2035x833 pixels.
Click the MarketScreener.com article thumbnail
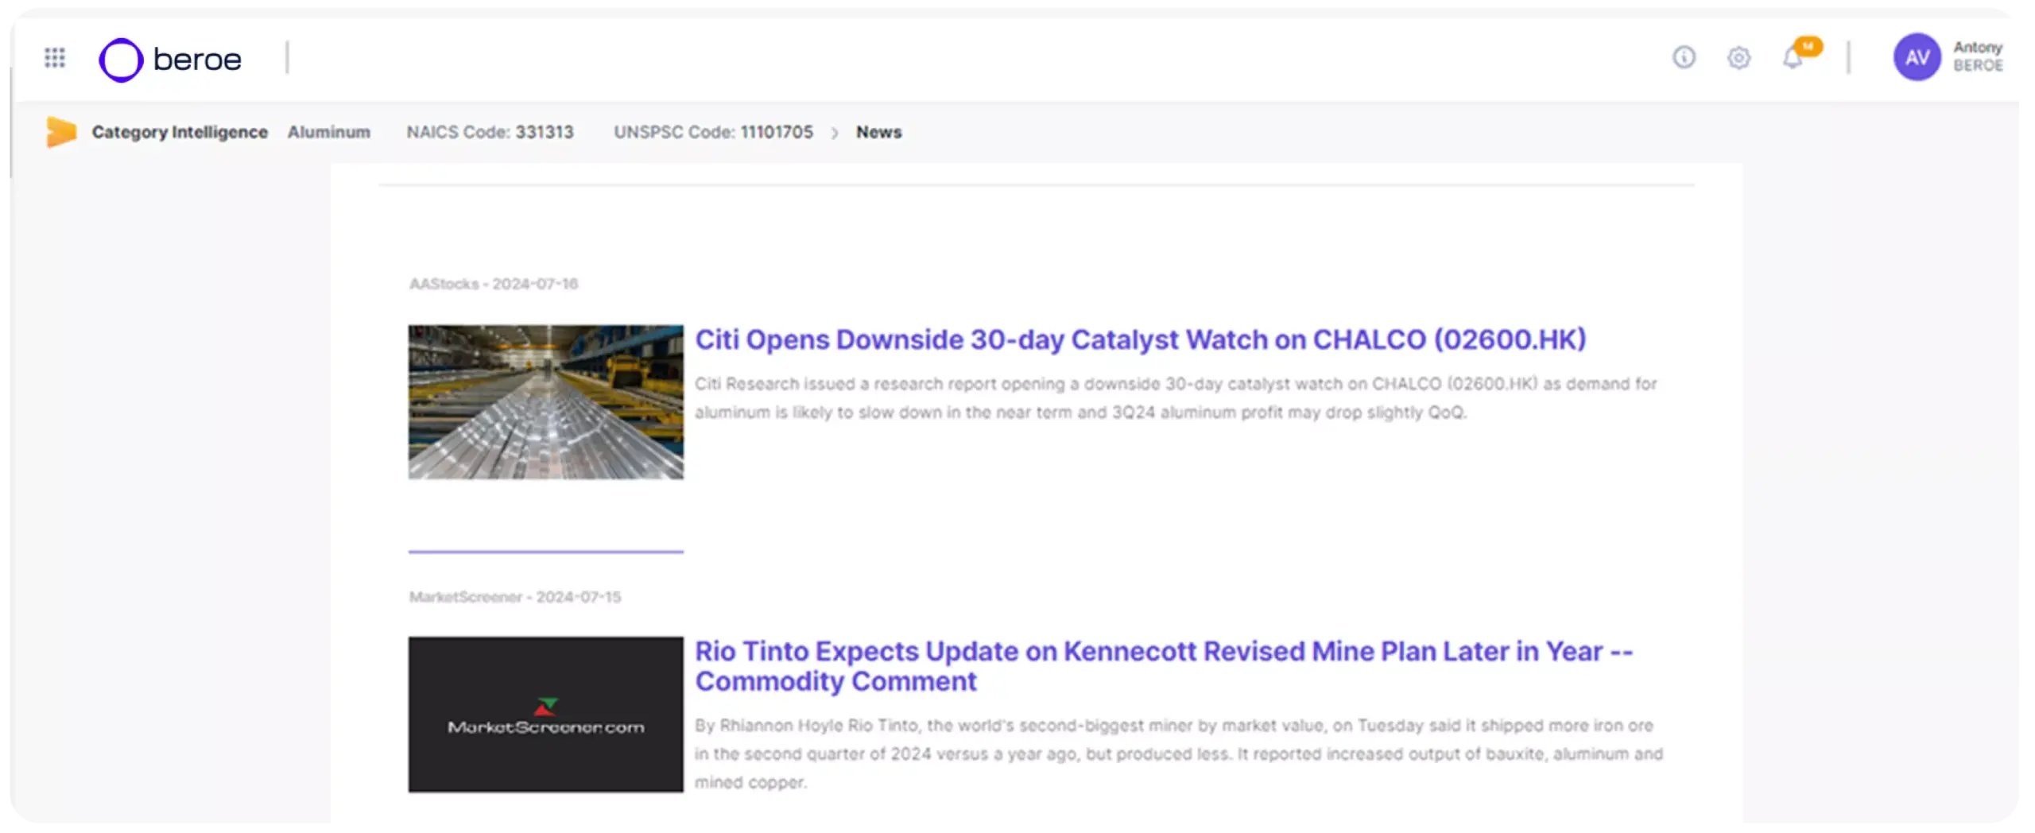coord(545,714)
